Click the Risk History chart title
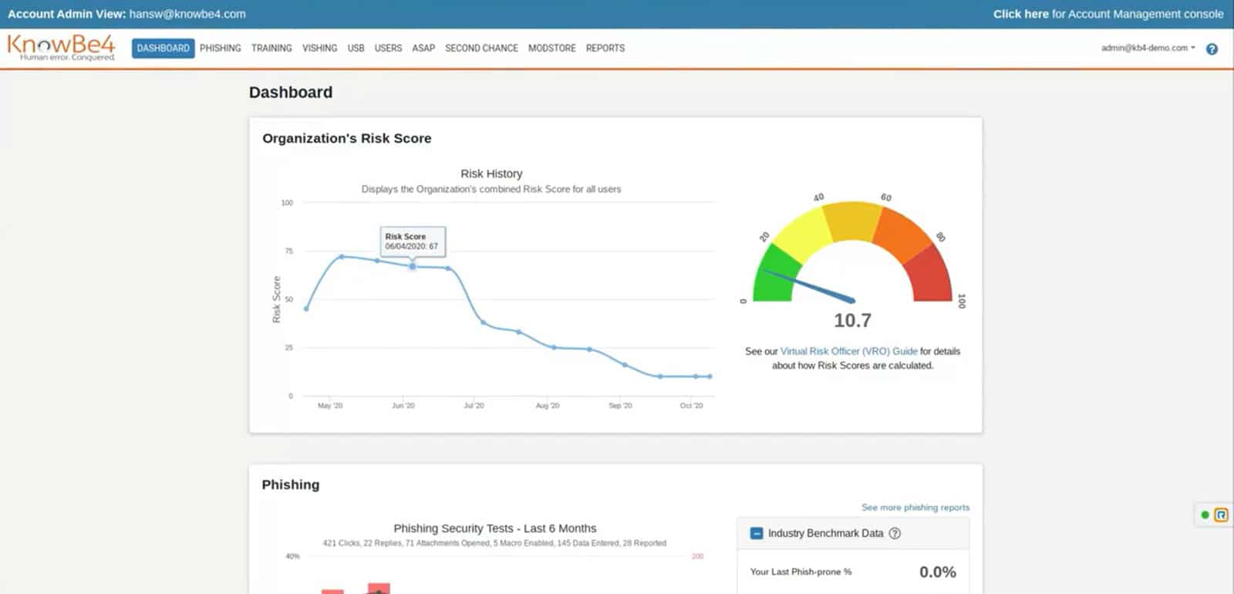This screenshot has height=594, width=1234. point(491,174)
